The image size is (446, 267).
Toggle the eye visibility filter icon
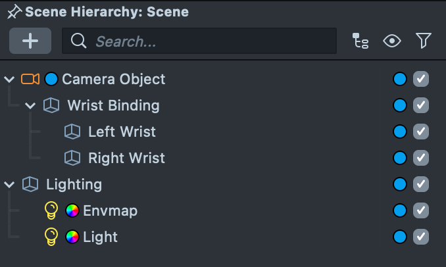click(x=392, y=41)
